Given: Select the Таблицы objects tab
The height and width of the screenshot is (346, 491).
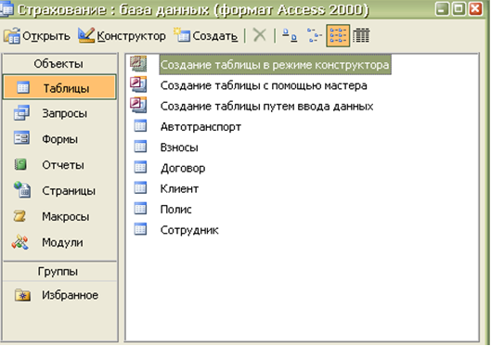Looking at the screenshot, I should tap(59, 87).
